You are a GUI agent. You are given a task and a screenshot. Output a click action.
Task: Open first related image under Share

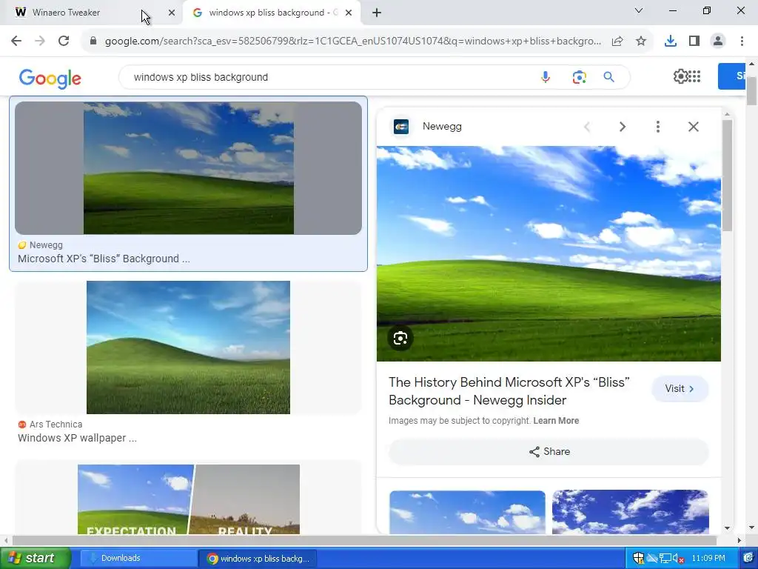pos(467,512)
